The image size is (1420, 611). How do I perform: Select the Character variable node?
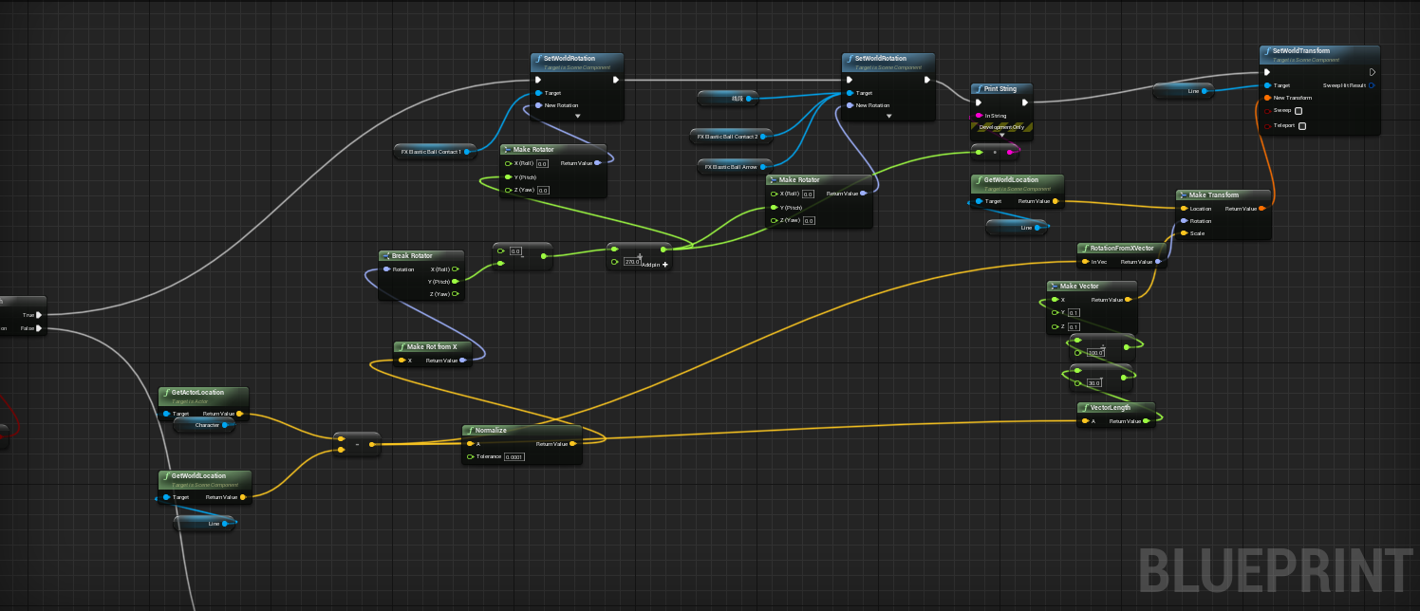(x=203, y=425)
